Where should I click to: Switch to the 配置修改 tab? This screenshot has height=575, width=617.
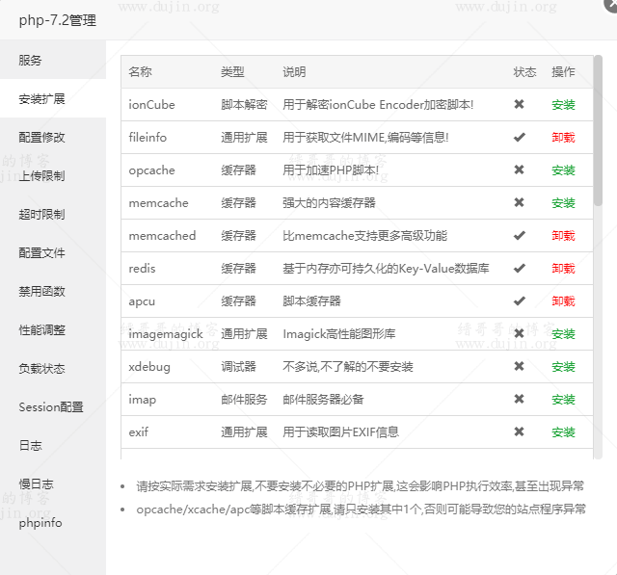click(x=42, y=137)
